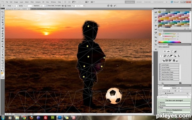
Task: Switch to the Styles tab
Action: click(168, 10)
